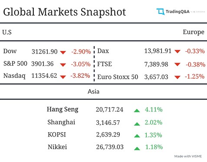Click the Dax value 13,981.91
The width and height of the screenshot is (207, 162).
coord(158,51)
